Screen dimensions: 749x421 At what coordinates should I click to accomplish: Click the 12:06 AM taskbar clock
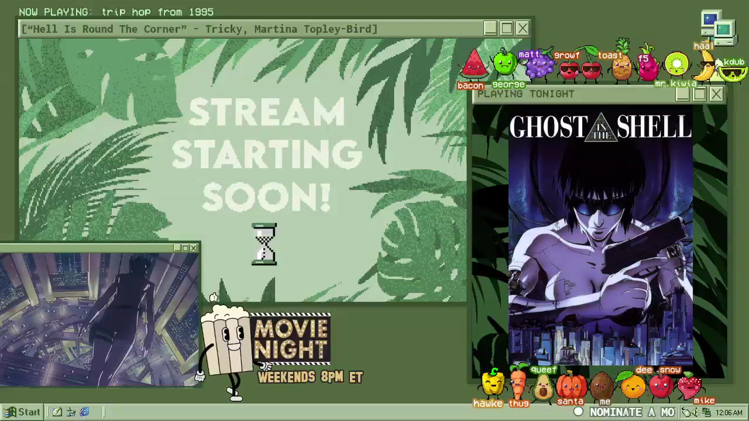click(729, 412)
